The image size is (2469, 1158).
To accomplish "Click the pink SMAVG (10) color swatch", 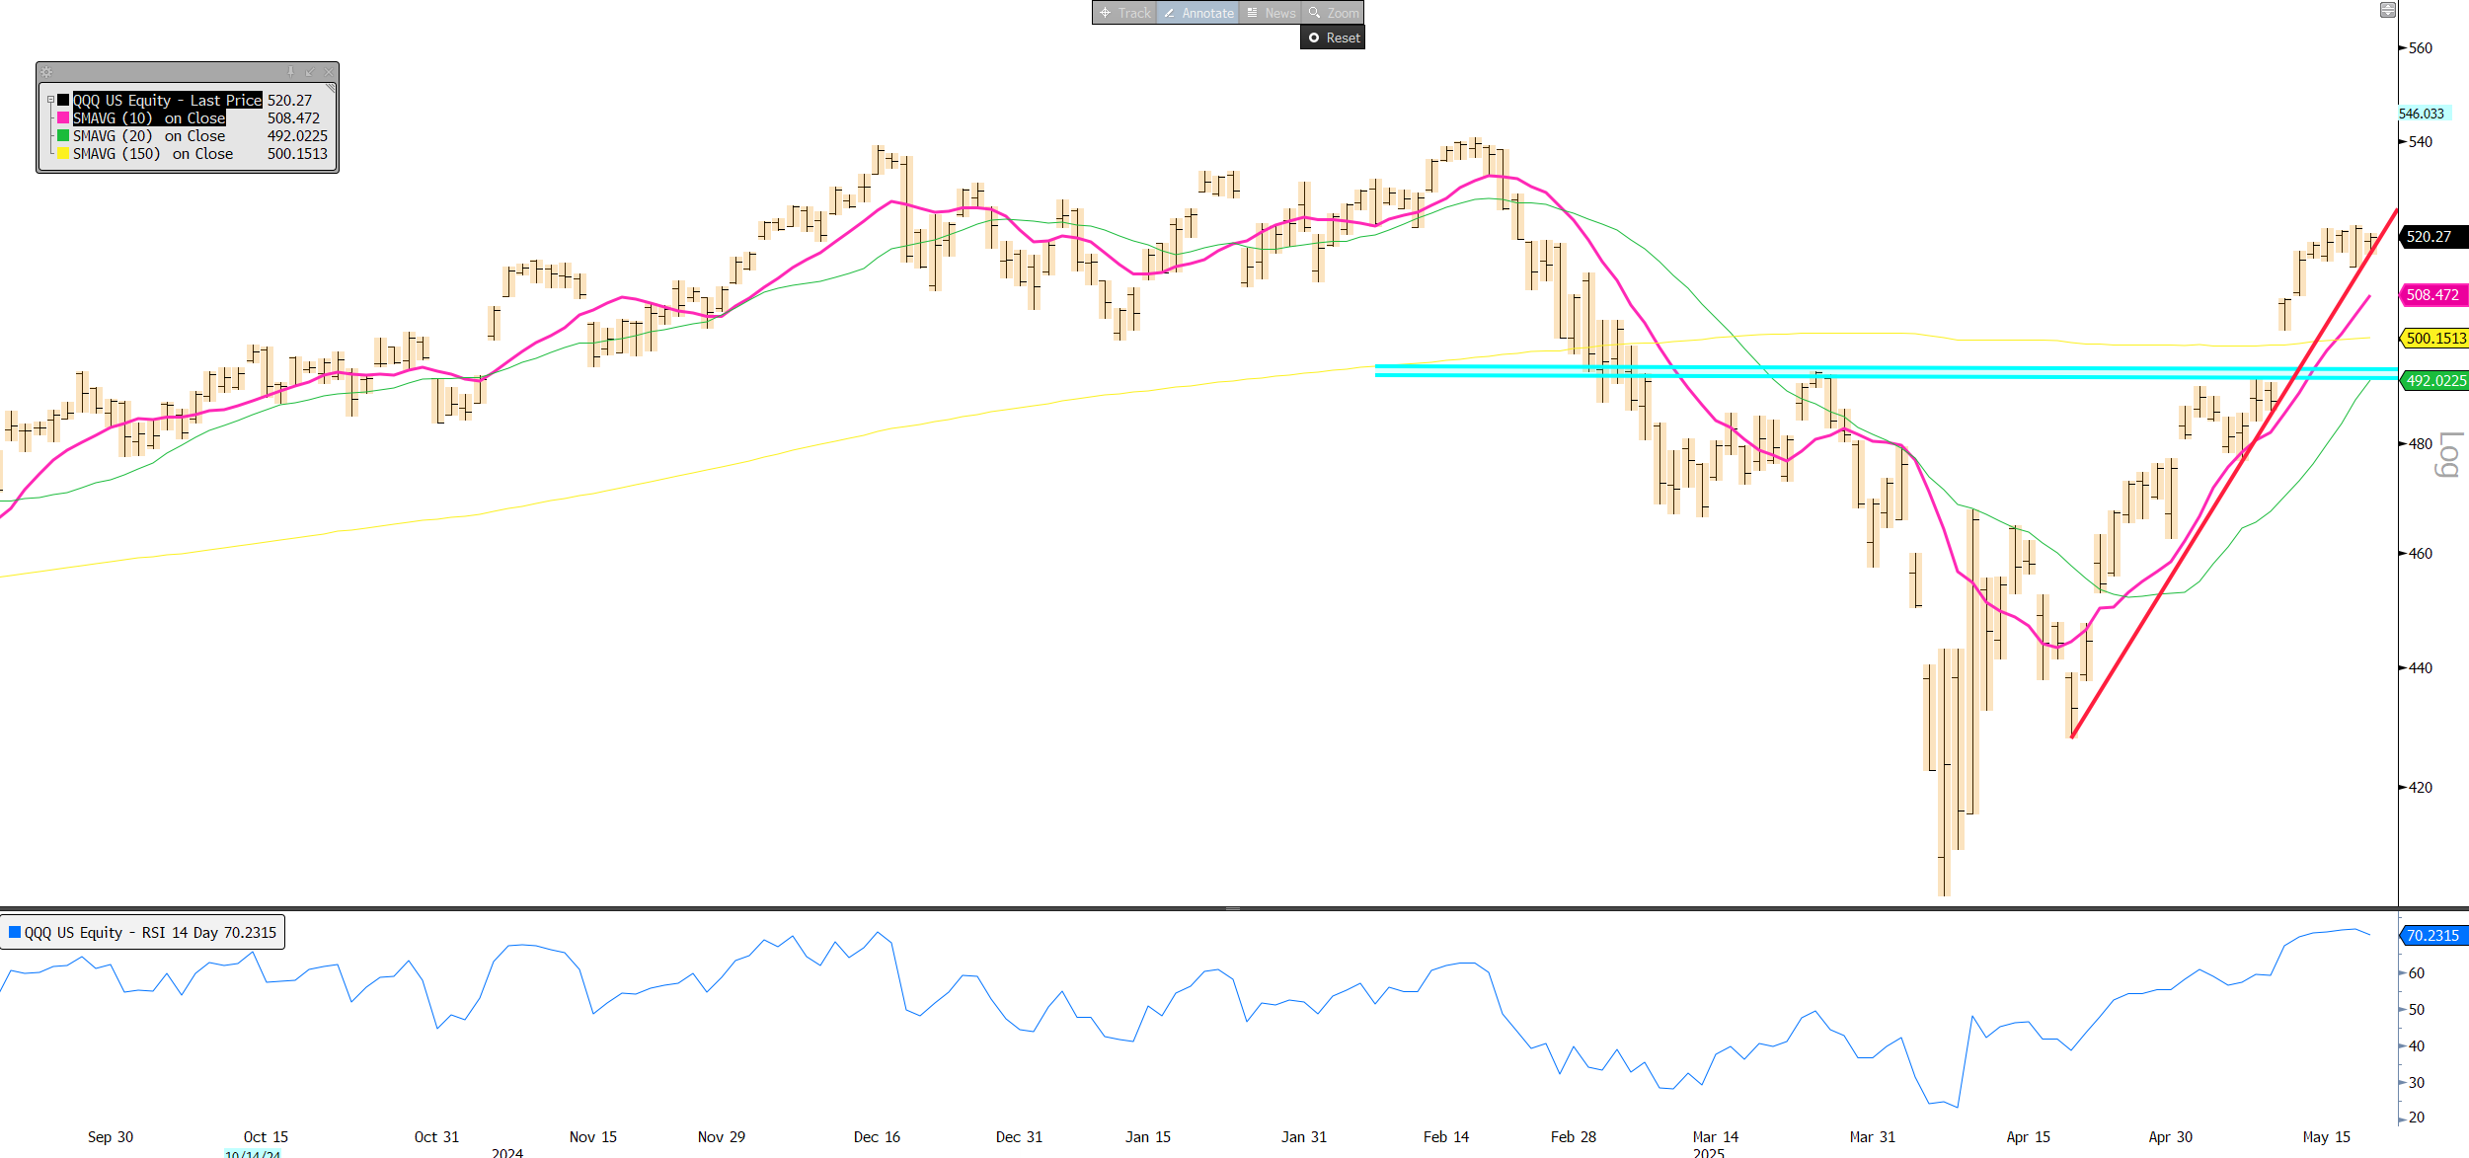I will tap(63, 117).
